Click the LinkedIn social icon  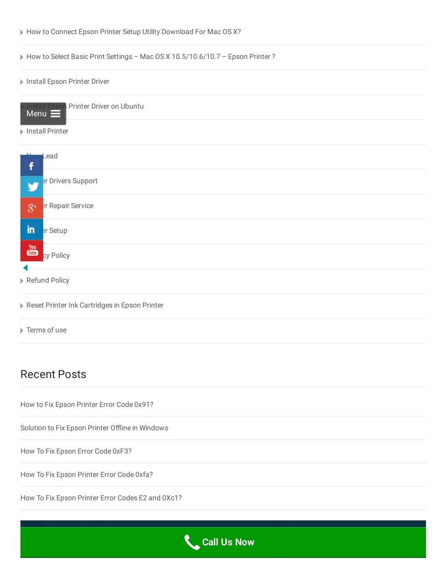(32, 229)
